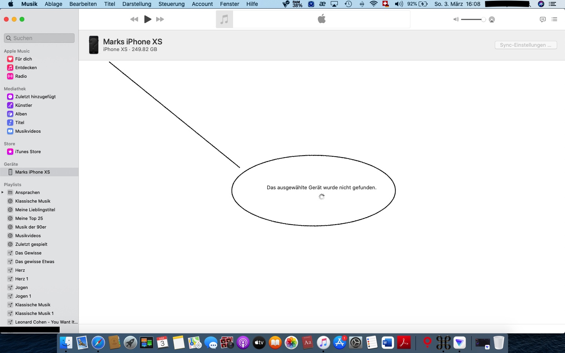Expand the Ansprachen playlist folder
This screenshot has width=565, height=353.
(x=3, y=192)
